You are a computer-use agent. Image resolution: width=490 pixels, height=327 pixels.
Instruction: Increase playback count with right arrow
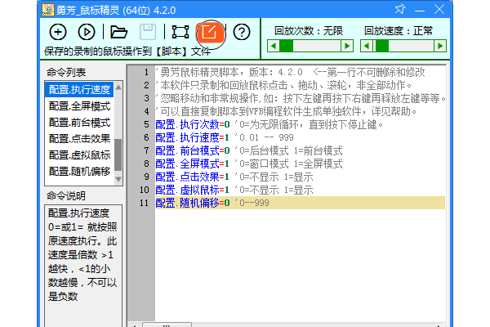click(x=347, y=46)
